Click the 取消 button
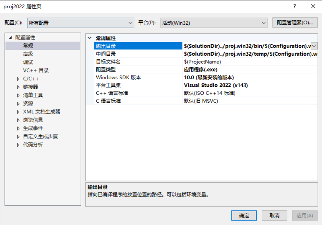 (x=274, y=215)
